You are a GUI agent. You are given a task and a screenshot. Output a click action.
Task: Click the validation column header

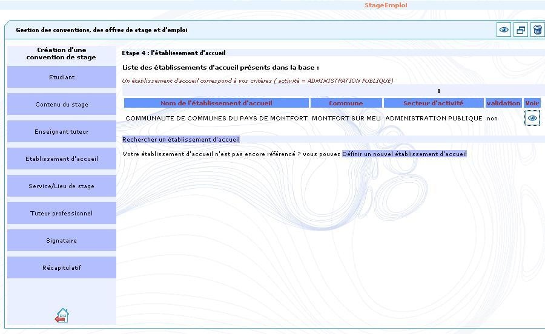503,103
